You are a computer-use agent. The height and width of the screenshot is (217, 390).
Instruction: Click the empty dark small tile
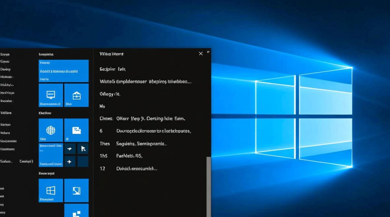pos(83,161)
